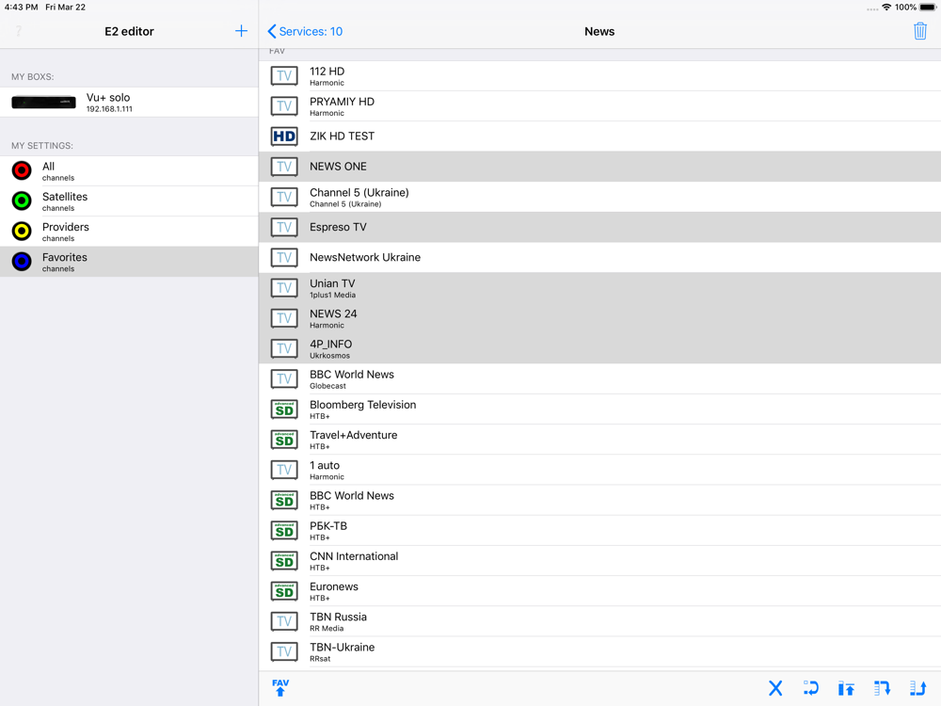Go back via Services: 10
Image resolution: width=941 pixels, height=706 pixels.
click(x=305, y=31)
